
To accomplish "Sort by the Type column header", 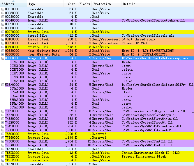I will tap(32, 4).
